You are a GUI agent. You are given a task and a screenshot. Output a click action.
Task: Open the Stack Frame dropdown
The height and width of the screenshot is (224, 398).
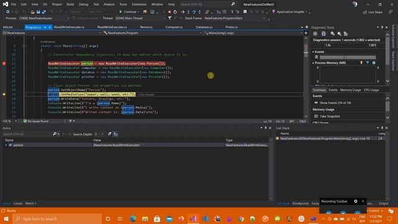(x=235, y=18)
